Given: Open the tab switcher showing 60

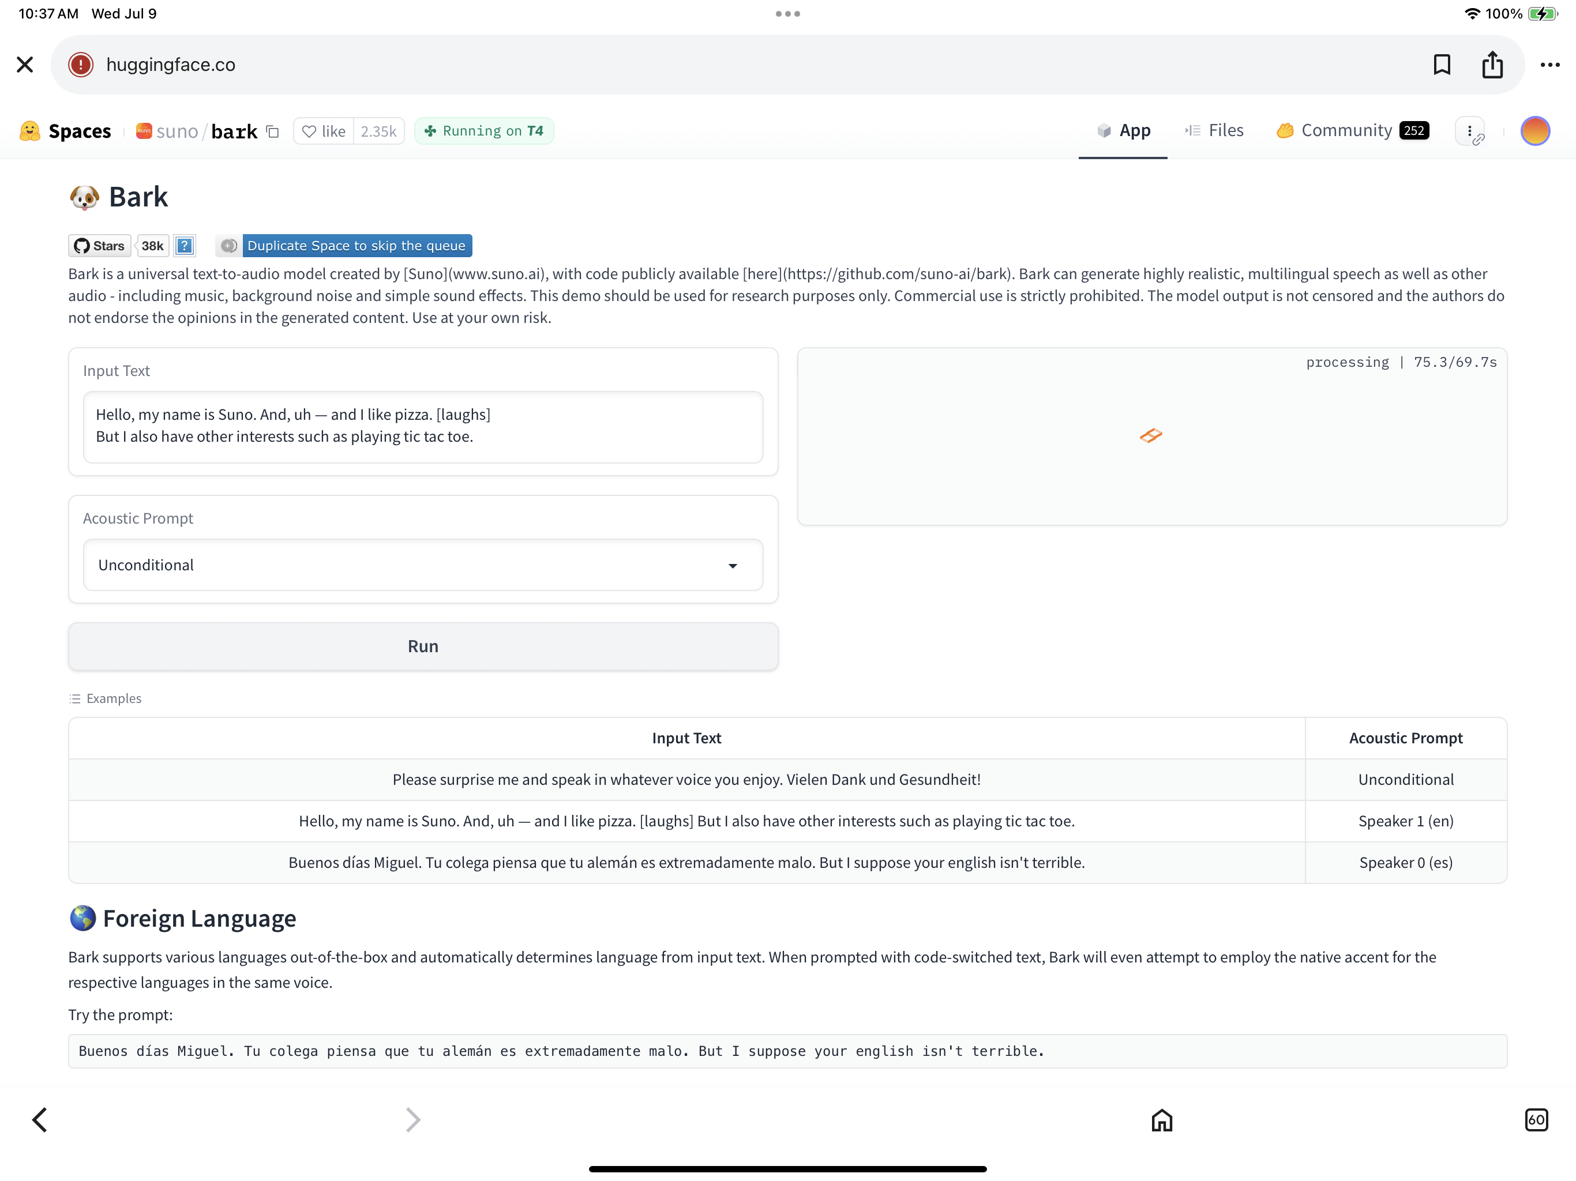Looking at the screenshot, I should point(1536,1120).
